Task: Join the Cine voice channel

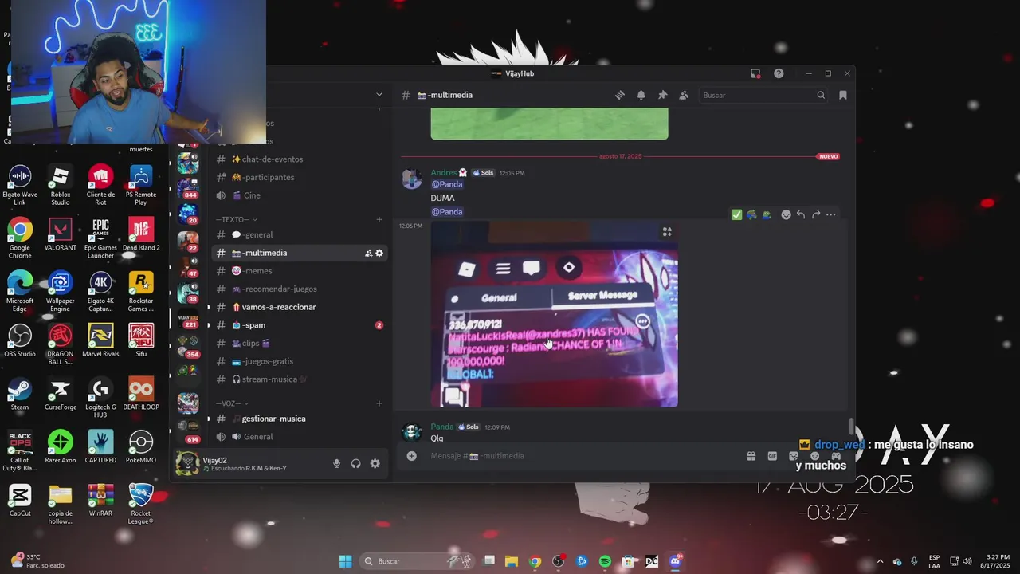Action: 300,195
